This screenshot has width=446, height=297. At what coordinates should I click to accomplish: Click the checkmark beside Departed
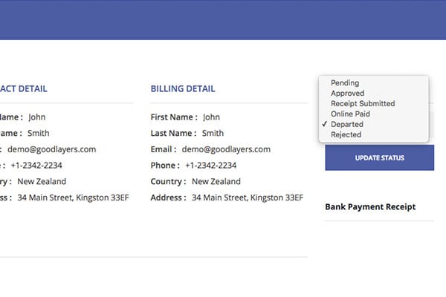pos(325,125)
